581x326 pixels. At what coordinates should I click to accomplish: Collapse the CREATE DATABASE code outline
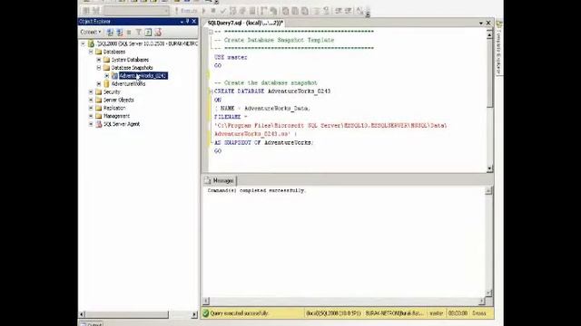[x=211, y=91]
